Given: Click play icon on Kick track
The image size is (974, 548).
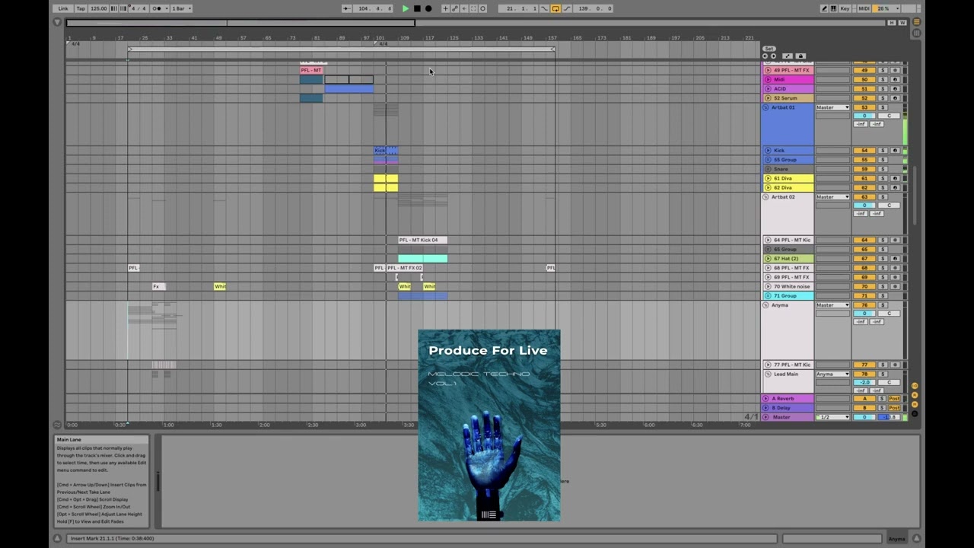Looking at the screenshot, I should [x=768, y=151].
